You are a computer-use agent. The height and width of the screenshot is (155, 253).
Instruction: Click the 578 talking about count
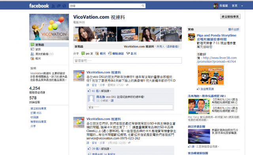pos(33,98)
